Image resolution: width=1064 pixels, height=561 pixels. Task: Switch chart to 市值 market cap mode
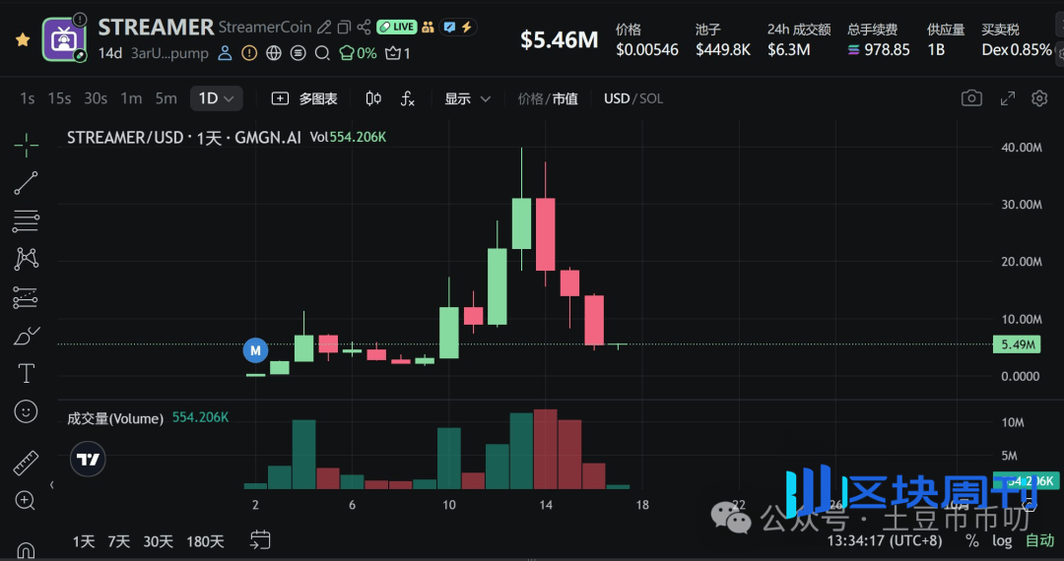pyautogui.click(x=565, y=99)
